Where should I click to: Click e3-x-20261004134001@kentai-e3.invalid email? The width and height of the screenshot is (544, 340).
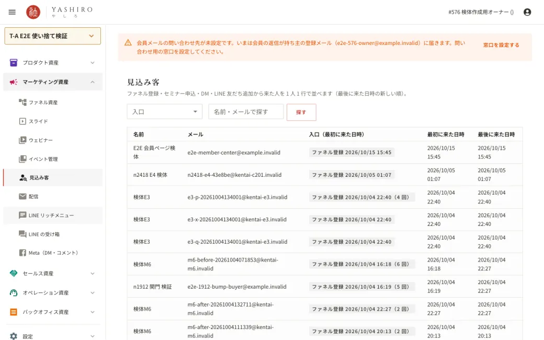click(237, 219)
